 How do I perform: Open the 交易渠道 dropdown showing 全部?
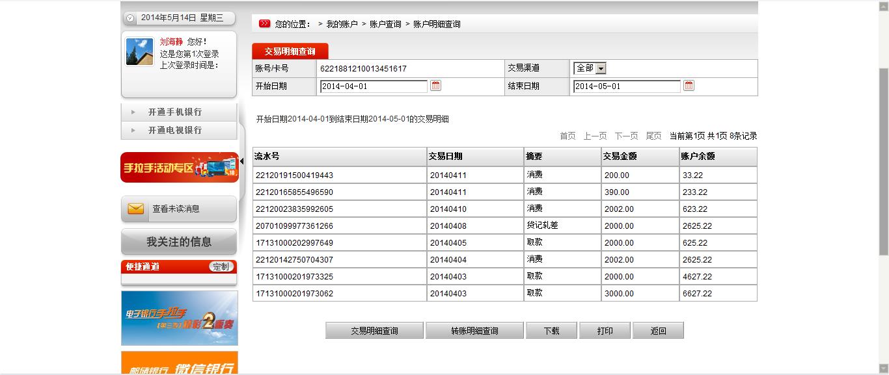pos(590,68)
